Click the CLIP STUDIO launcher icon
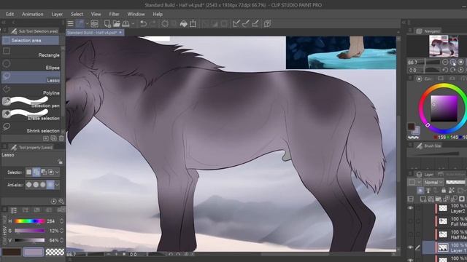 click(94, 24)
